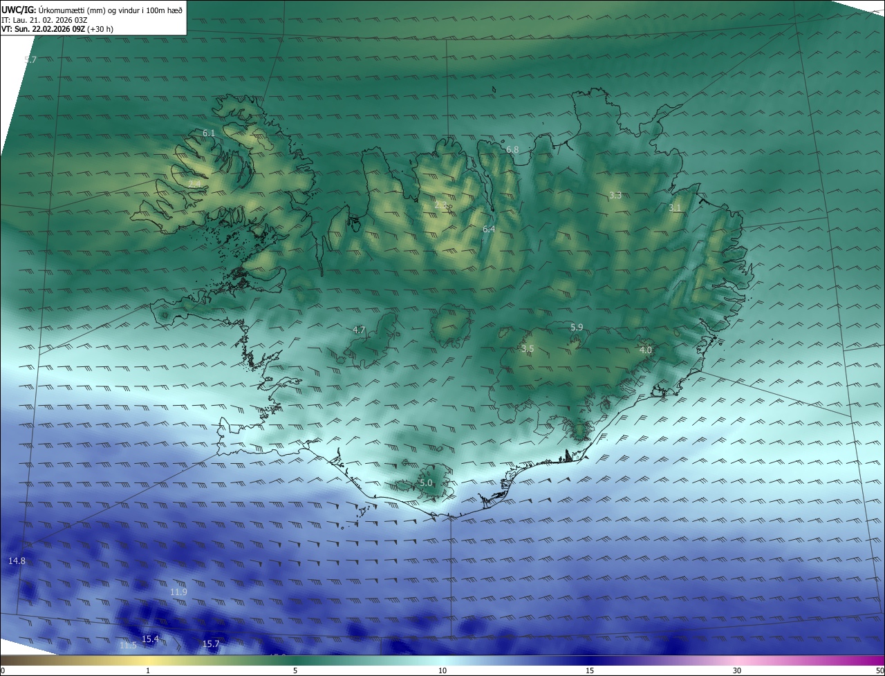The width and height of the screenshot is (885, 676).
Task: Click the 3.1 value label
Action: point(675,207)
